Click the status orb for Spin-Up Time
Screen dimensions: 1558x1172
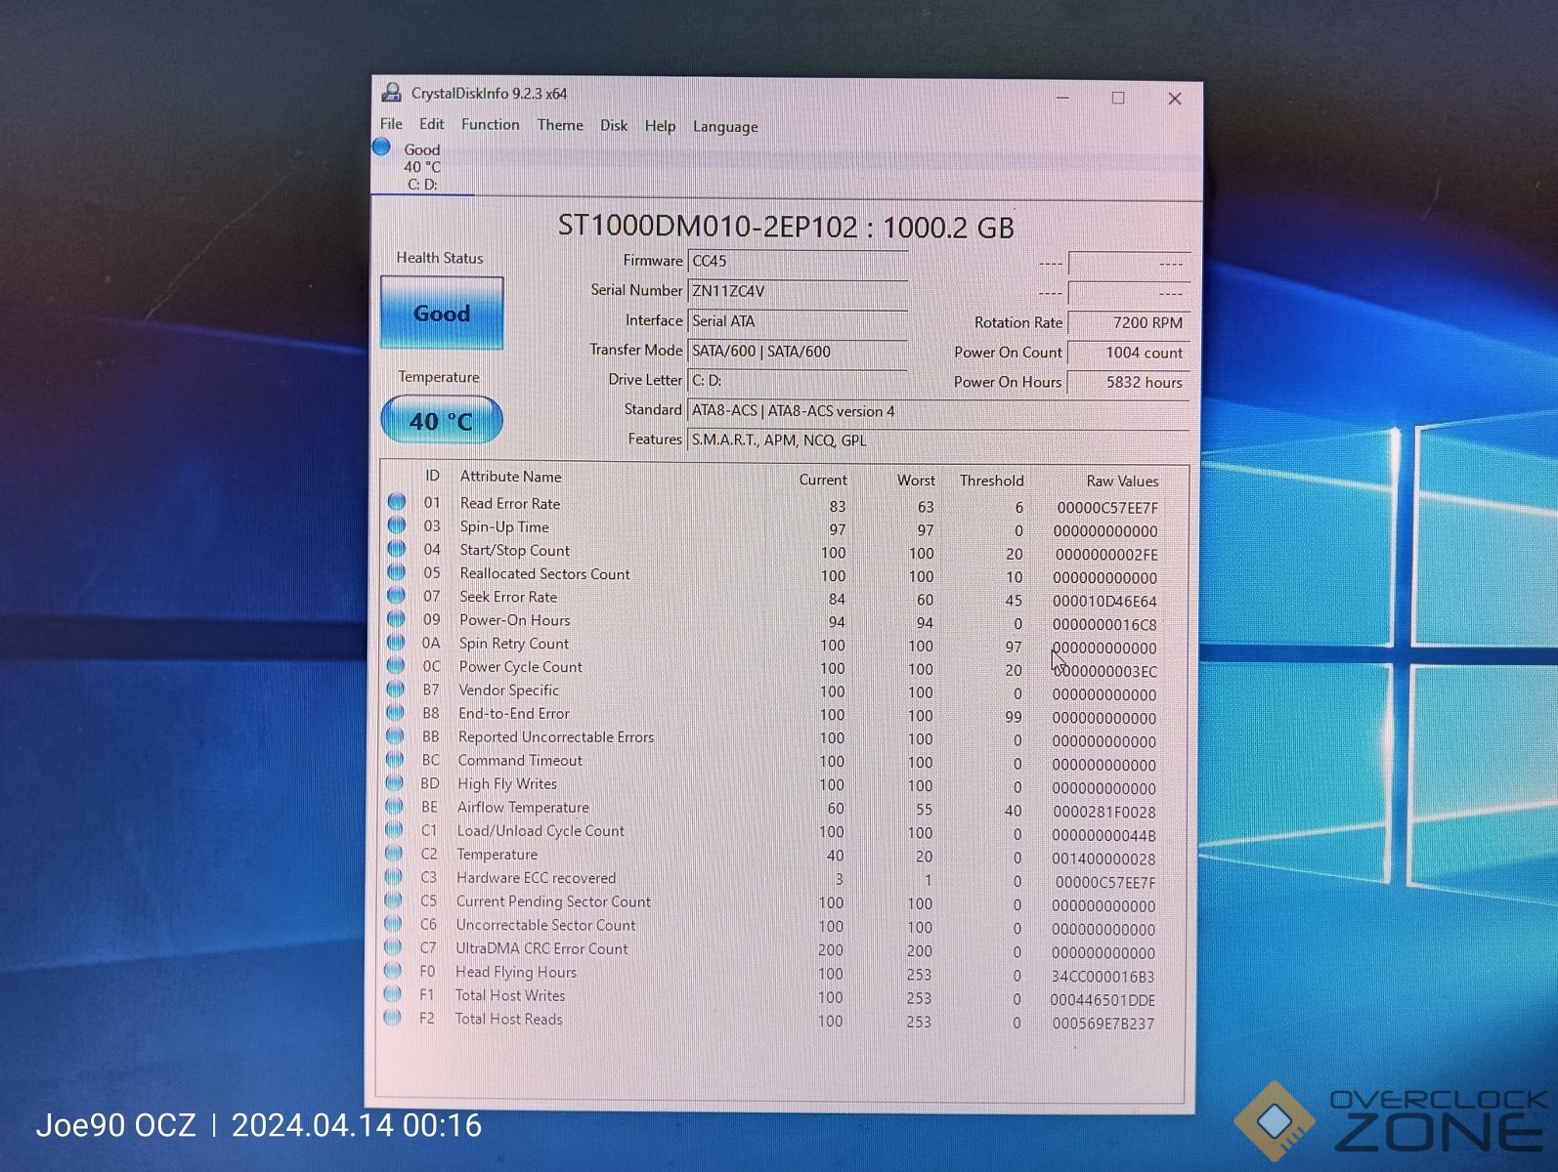click(x=397, y=525)
